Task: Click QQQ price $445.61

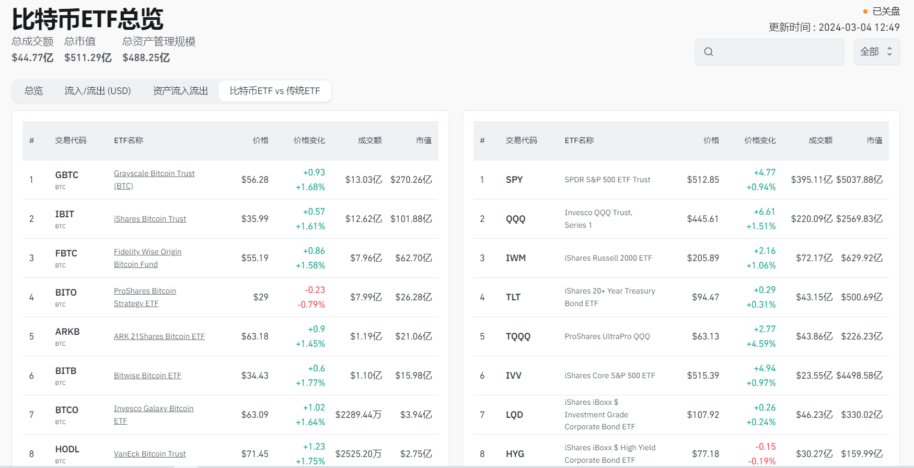Action: coord(703,219)
